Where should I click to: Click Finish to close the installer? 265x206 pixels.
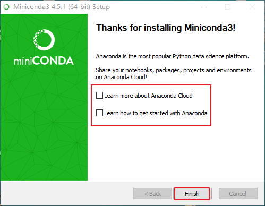(x=192, y=194)
